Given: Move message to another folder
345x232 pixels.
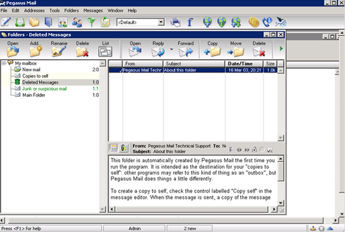Looking at the screenshot, I should click(236, 49).
